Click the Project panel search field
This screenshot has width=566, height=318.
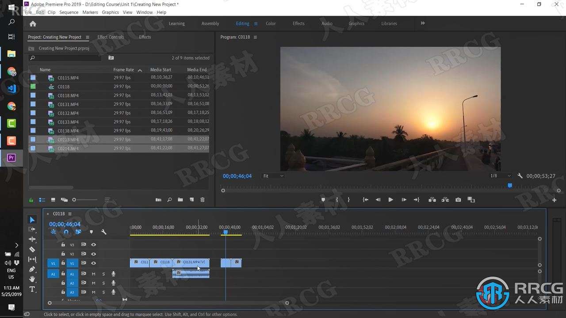(65, 58)
